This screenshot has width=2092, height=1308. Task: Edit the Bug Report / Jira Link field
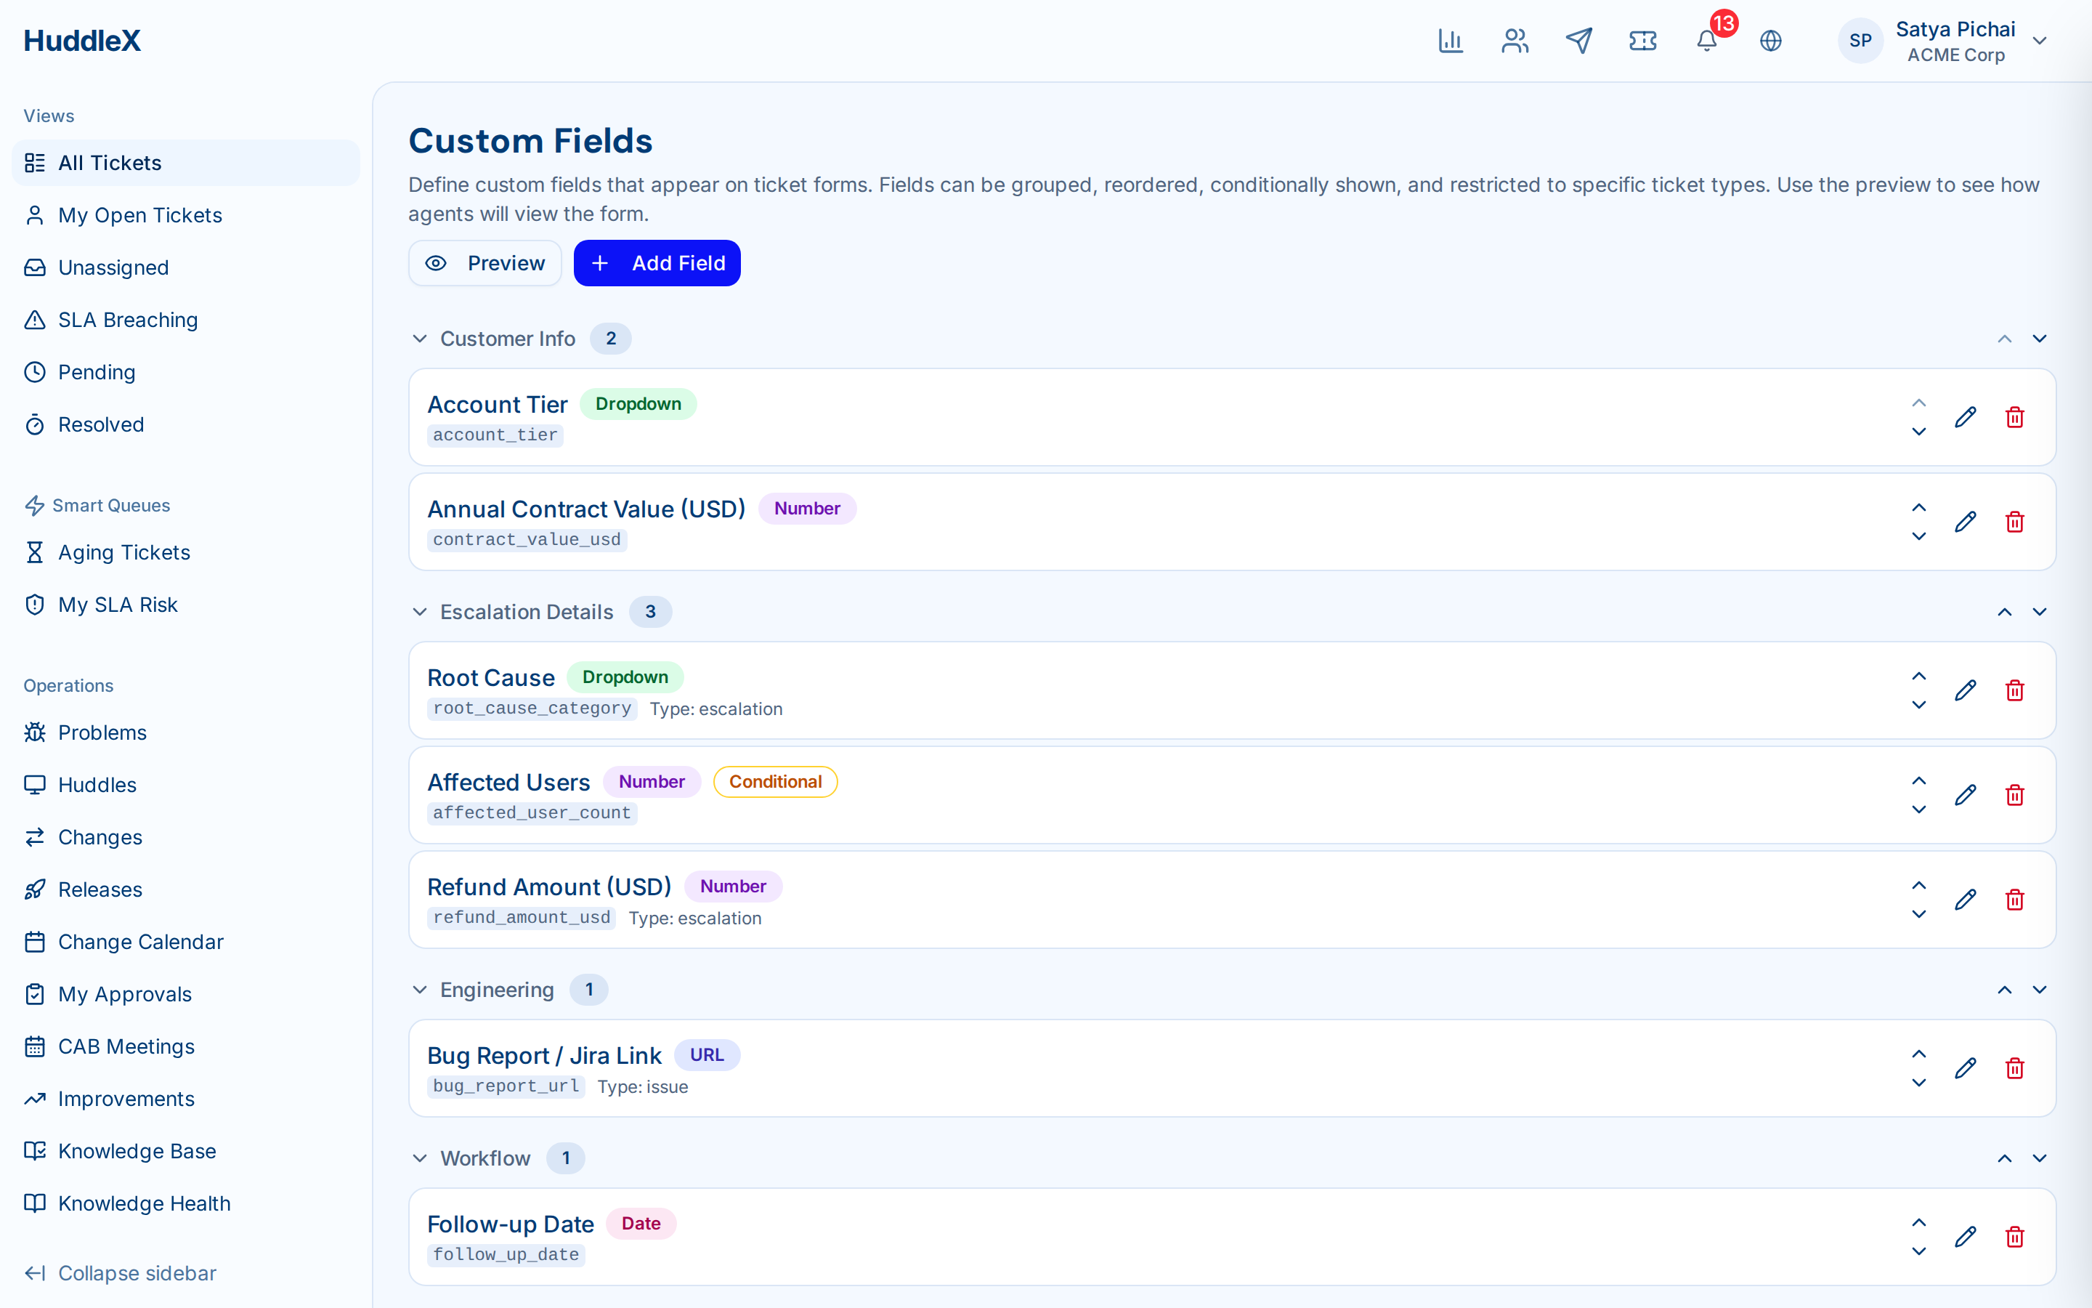pos(1965,1068)
